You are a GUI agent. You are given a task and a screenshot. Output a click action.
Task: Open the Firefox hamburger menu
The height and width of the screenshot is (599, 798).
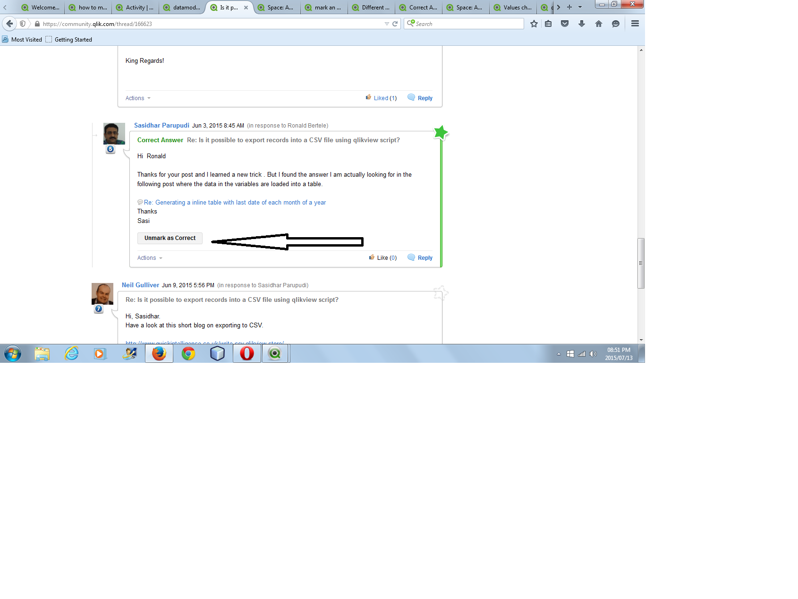pyautogui.click(x=635, y=24)
